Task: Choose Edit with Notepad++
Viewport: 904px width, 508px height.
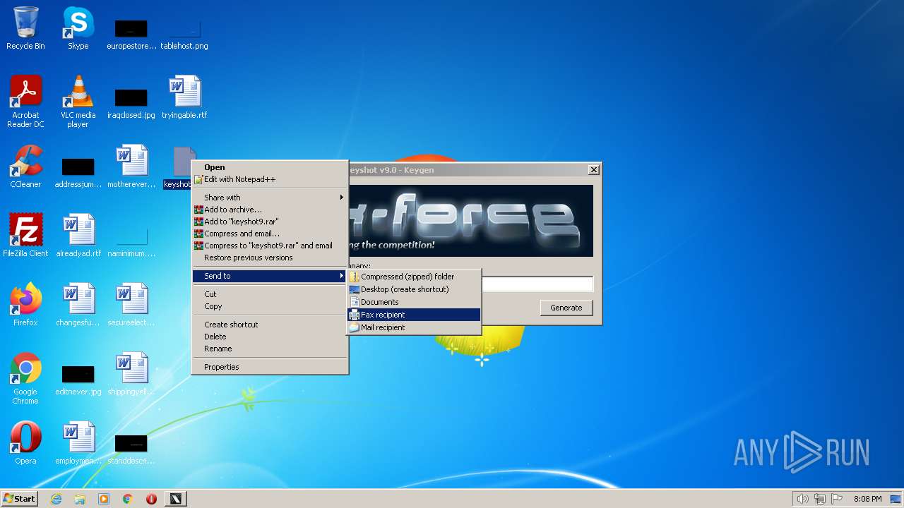Action: pyautogui.click(x=270, y=179)
